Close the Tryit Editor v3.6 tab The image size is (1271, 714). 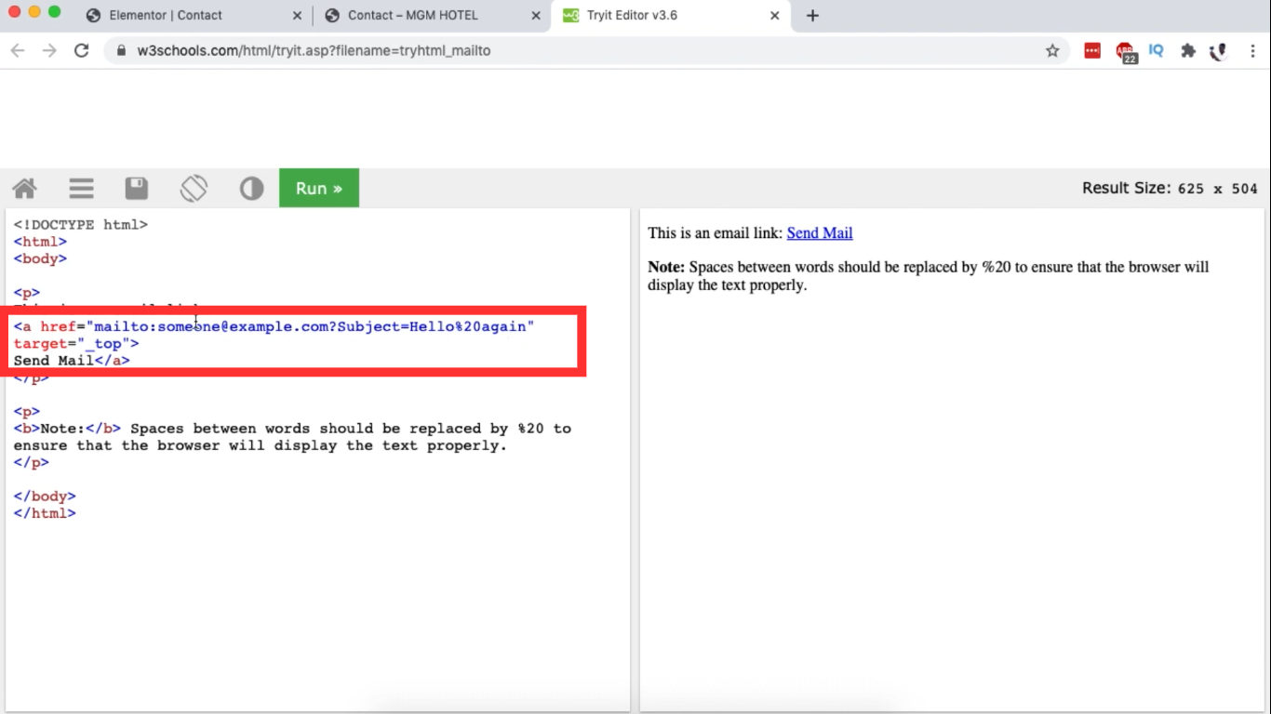pos(775,16)
